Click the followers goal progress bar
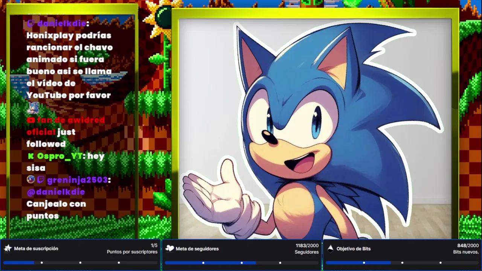Viewport: 482px width, 271px height. [x=241, y=262]
